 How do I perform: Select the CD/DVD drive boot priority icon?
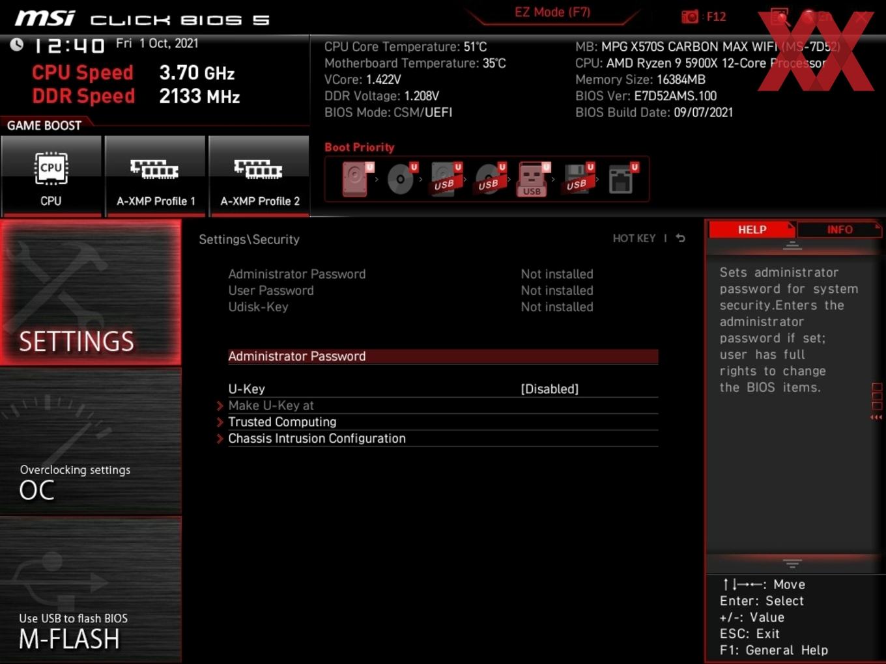(401, 179)
